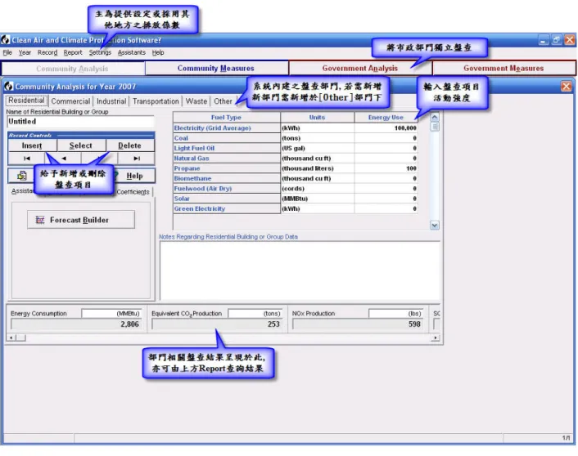Switch to the Coefficients tab

click(133, 192)
